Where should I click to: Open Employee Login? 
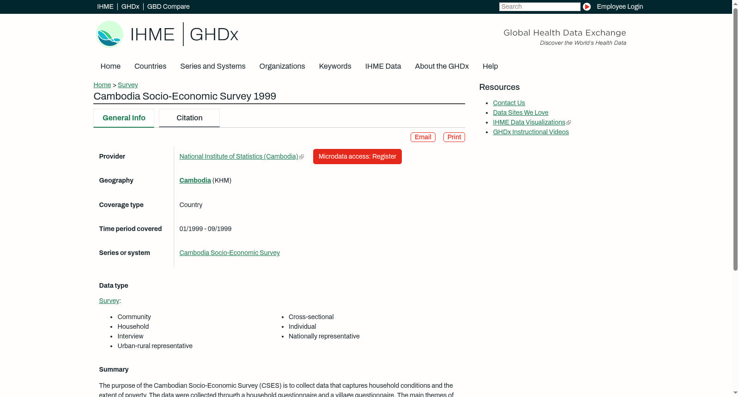pyautogui.click(x=620, y=6)
